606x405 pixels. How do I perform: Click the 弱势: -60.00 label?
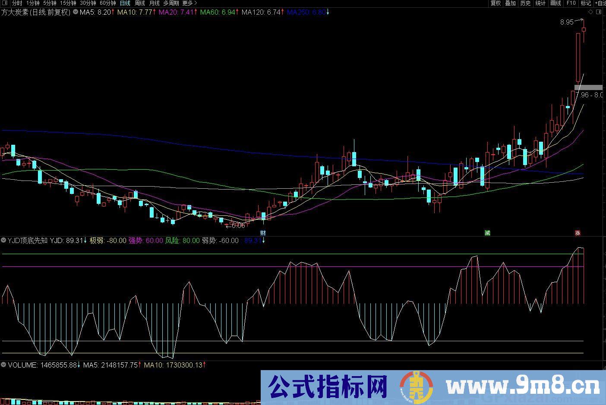tap(220, 240)
